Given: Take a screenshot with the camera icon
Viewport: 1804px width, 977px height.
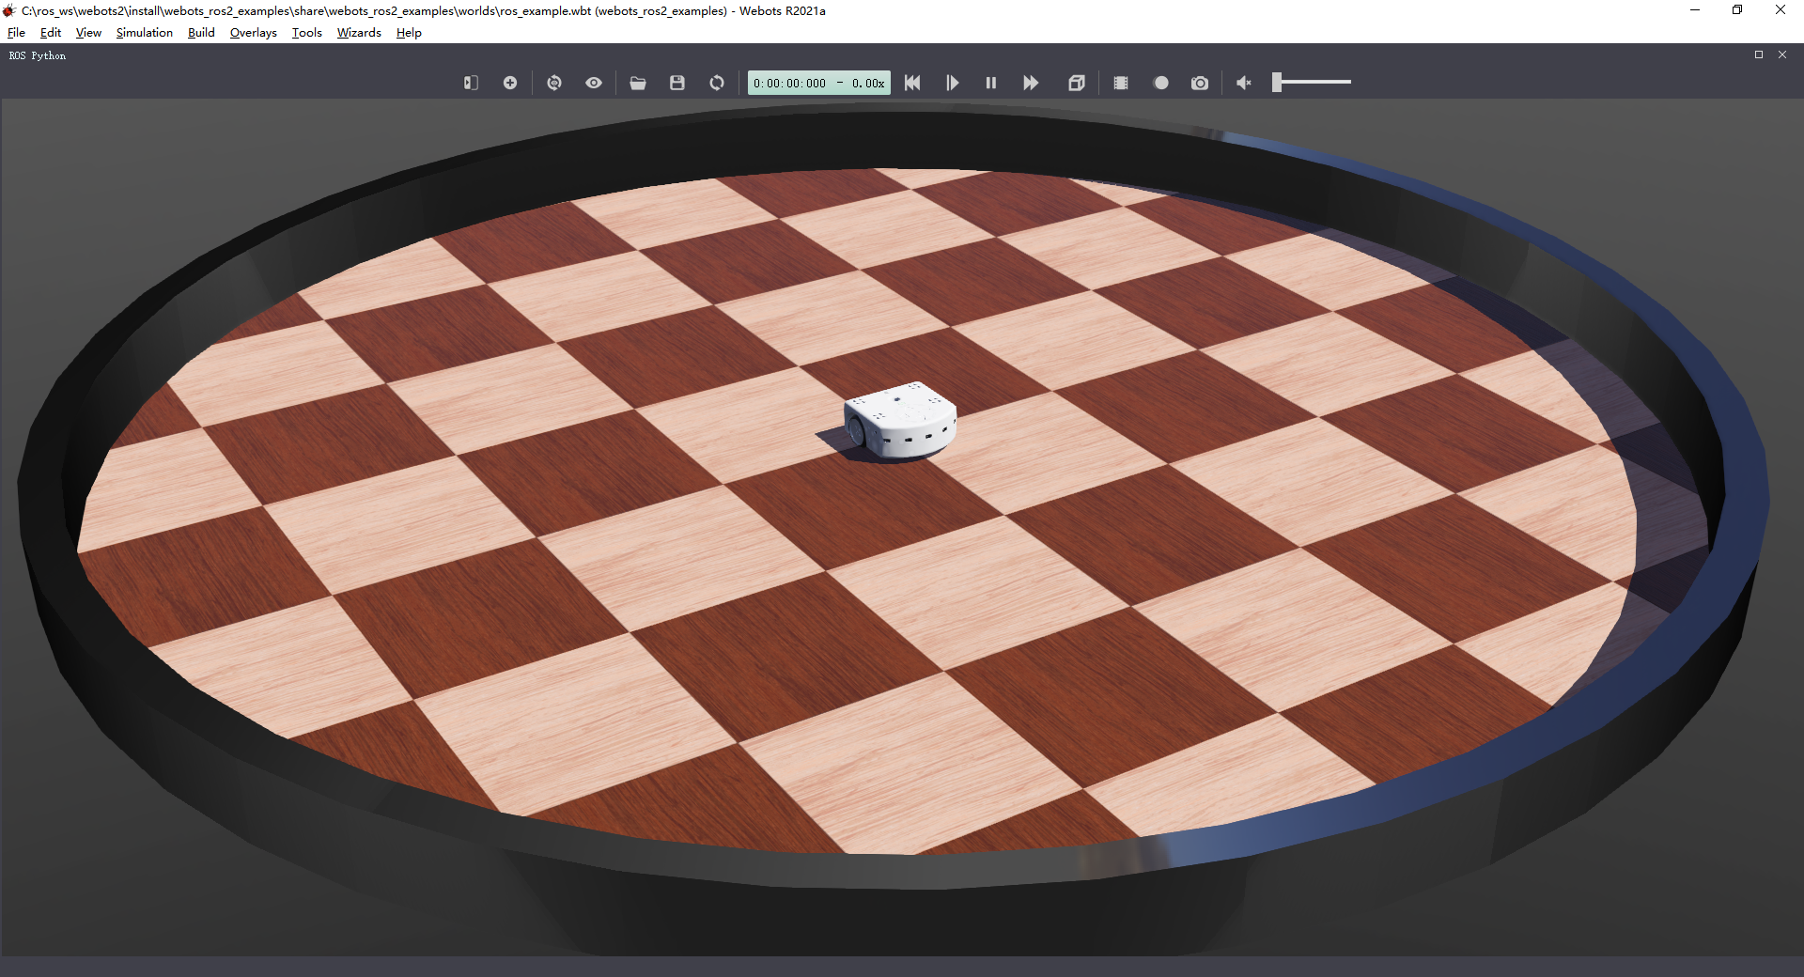Looking at the screenshot, I should [1200, 83].
